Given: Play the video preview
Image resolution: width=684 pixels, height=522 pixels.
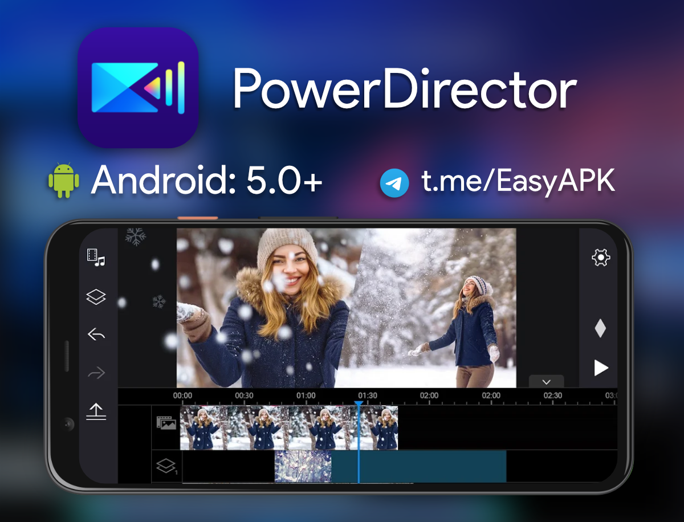Looking at the screenshot, I should pos(601,368).
